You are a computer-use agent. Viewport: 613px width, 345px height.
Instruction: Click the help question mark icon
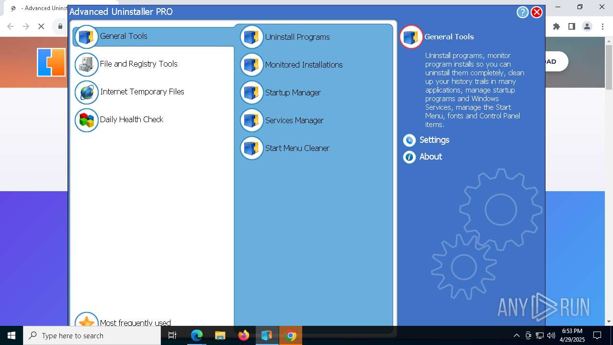[x=522, y=12]
